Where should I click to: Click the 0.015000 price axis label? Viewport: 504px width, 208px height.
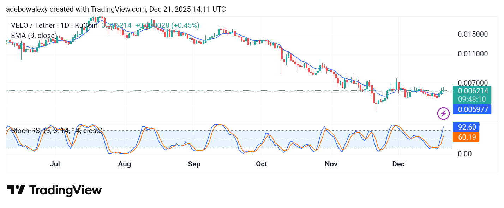(x=473, y=34)
